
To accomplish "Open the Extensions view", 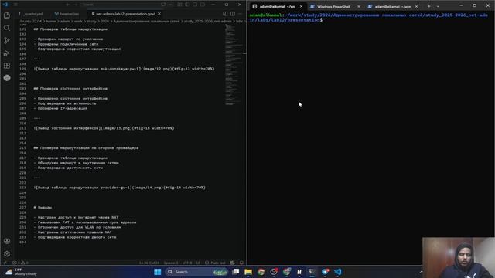I will (x=7, y=66).
